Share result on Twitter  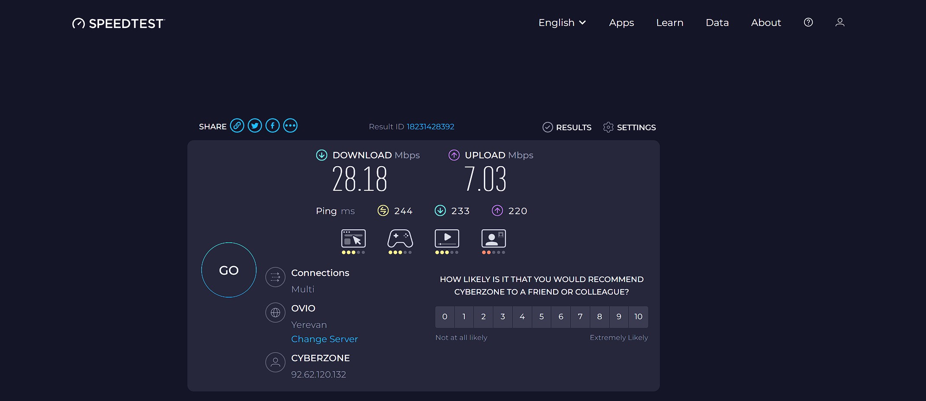coord(255,126)
